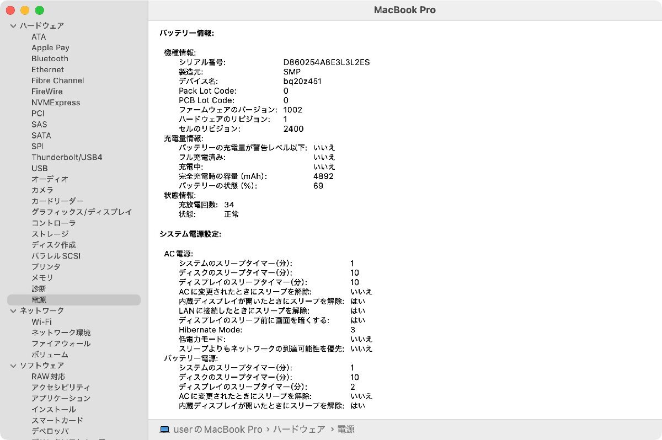Click the laptop icon in path bar
The image size is (662, 440).
click(x=164, y=429)
